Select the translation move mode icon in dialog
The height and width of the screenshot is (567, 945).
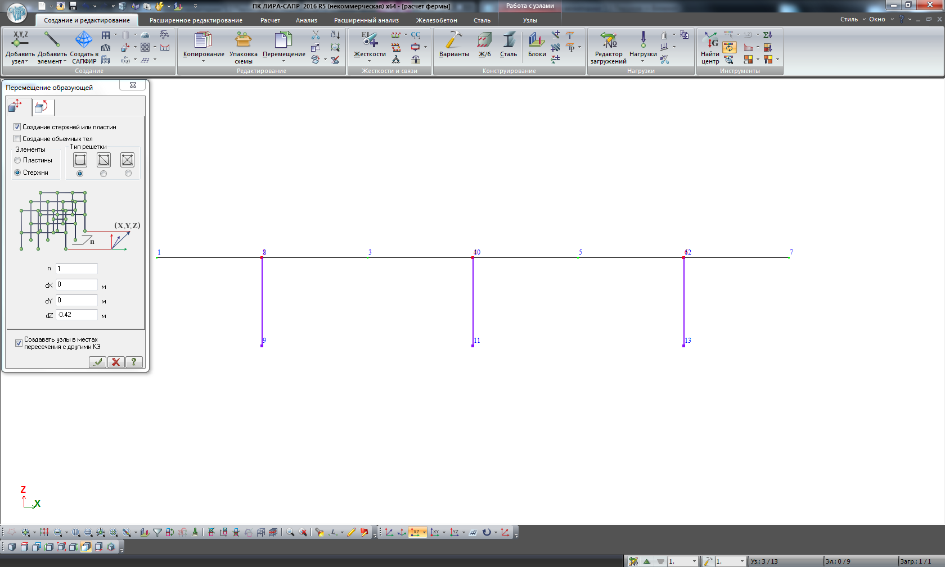[15, 106]
